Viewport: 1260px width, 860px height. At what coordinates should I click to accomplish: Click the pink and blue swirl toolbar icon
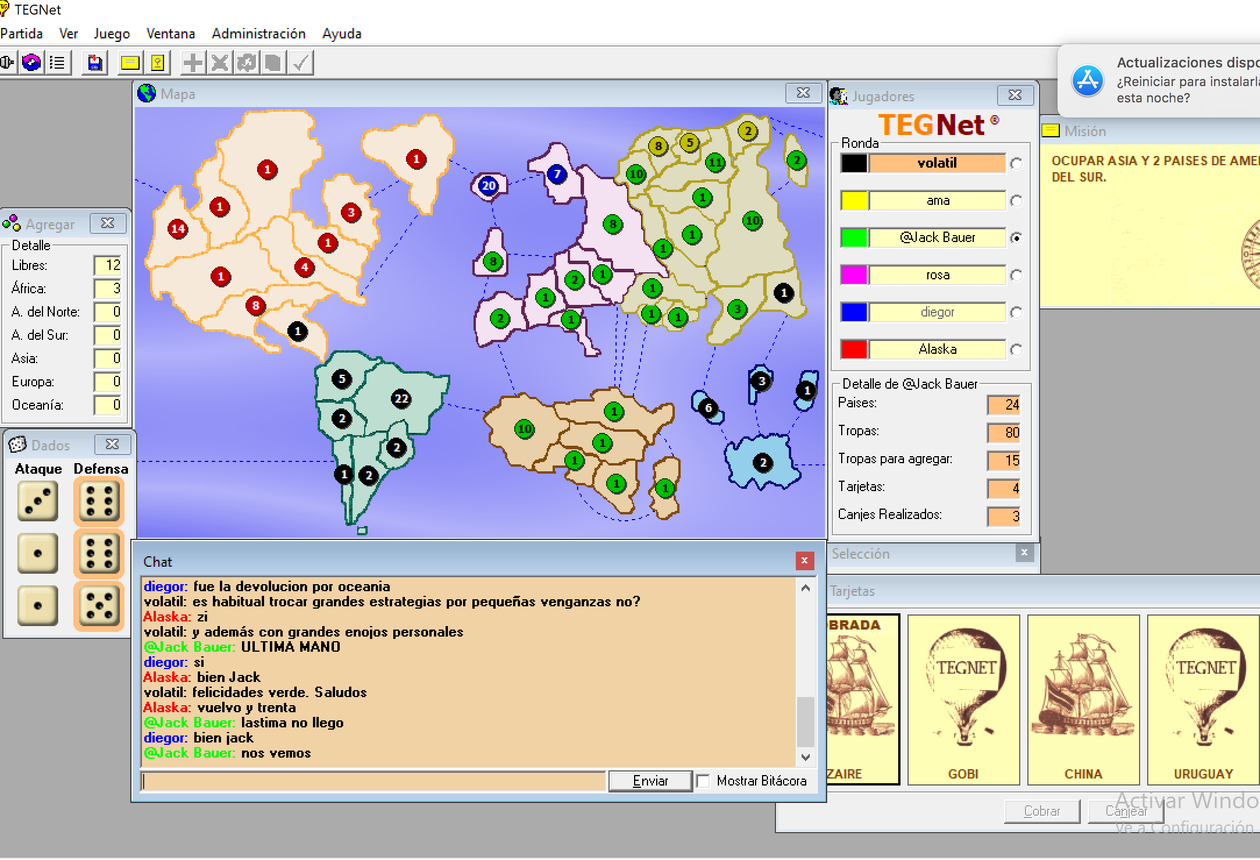(x=31, y=62)
